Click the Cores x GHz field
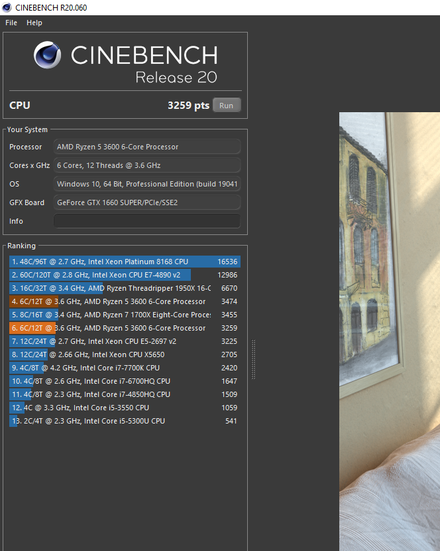This screenshot has height=551, width=440. (x=146, y=165)
